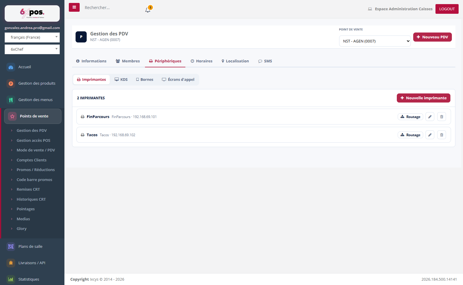The height and width of the screenshot is (285, 463).
Task: Open the Accueil dashboard icon in sidebar
Action: 11,67
